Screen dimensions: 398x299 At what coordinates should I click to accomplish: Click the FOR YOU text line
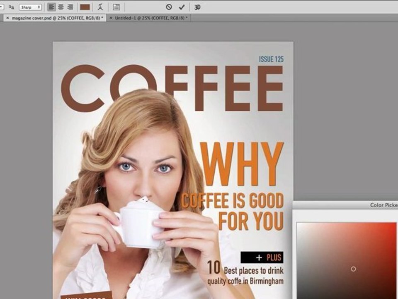(251, 221)
